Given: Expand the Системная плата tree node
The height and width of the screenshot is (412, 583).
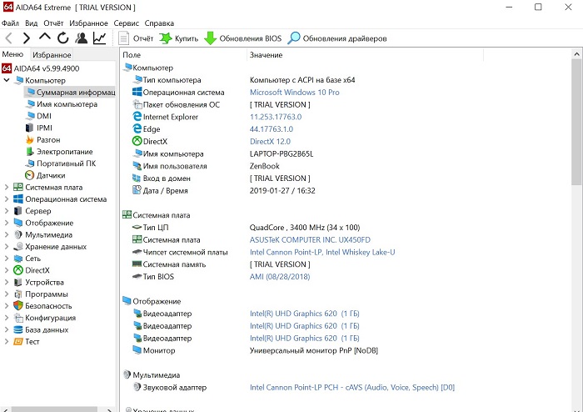Looking at the screenshot, I should coord(7,187).
